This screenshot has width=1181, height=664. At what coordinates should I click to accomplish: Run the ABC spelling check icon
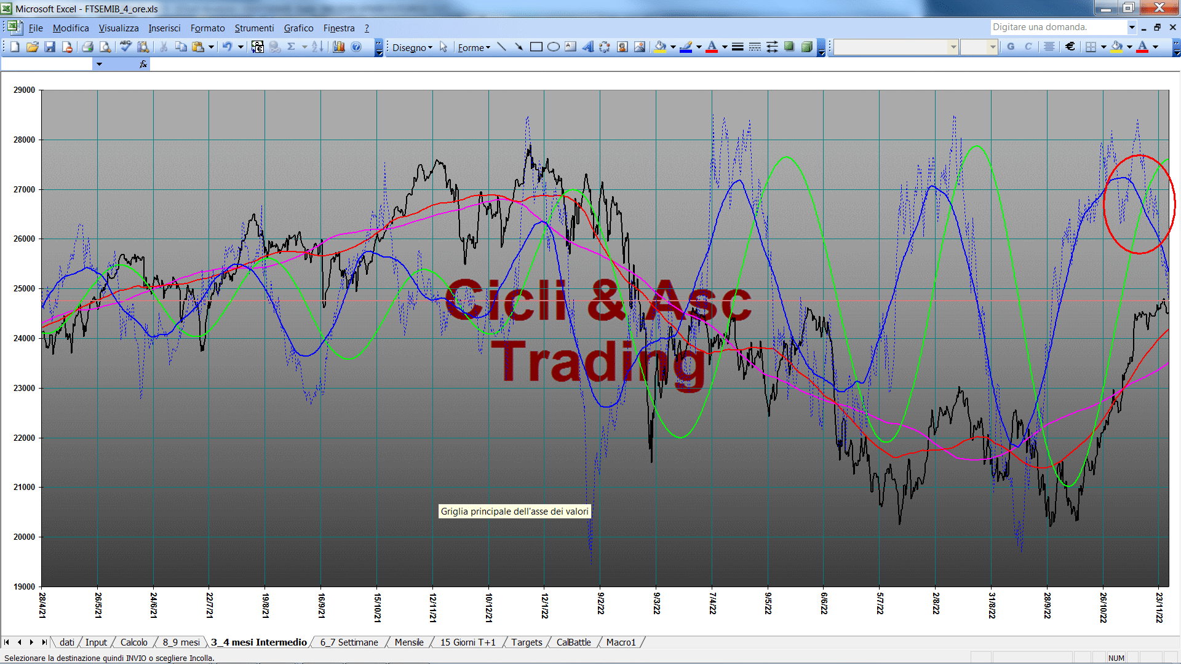click(x=125, y=47)
